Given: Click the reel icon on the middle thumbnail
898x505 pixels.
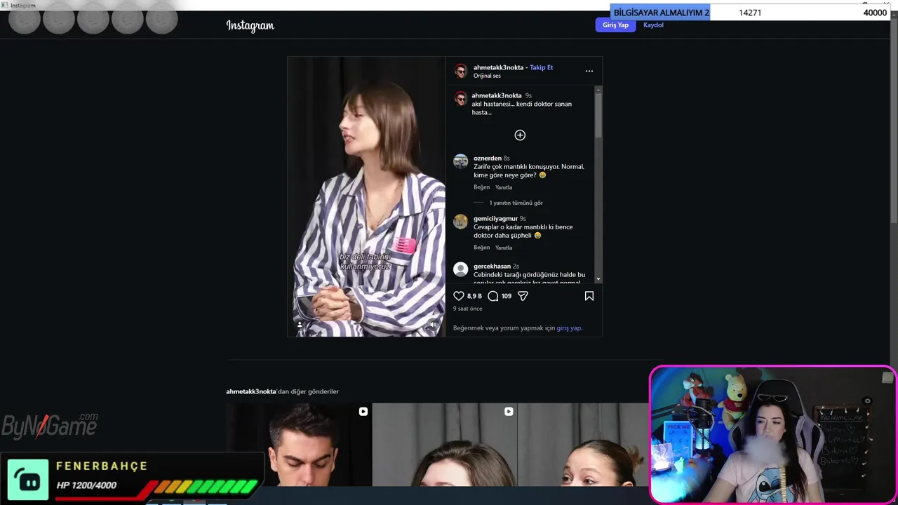Looking at the screenshot, I should [x=509, y=412].
